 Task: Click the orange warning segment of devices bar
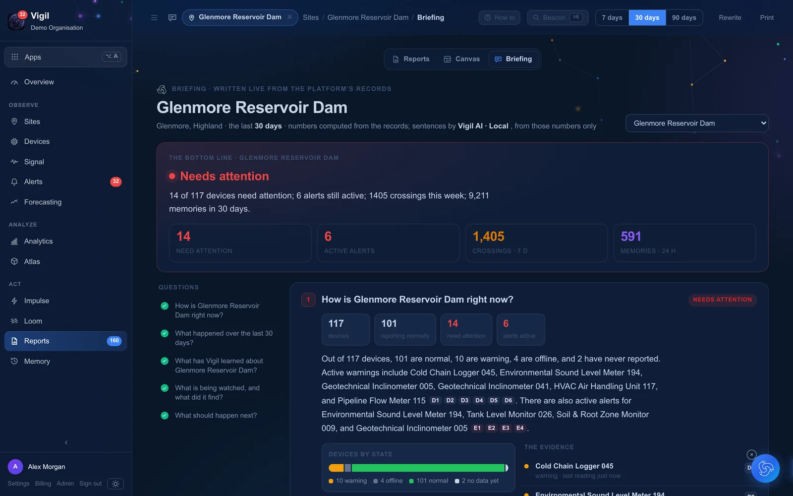tap(336, 468)
